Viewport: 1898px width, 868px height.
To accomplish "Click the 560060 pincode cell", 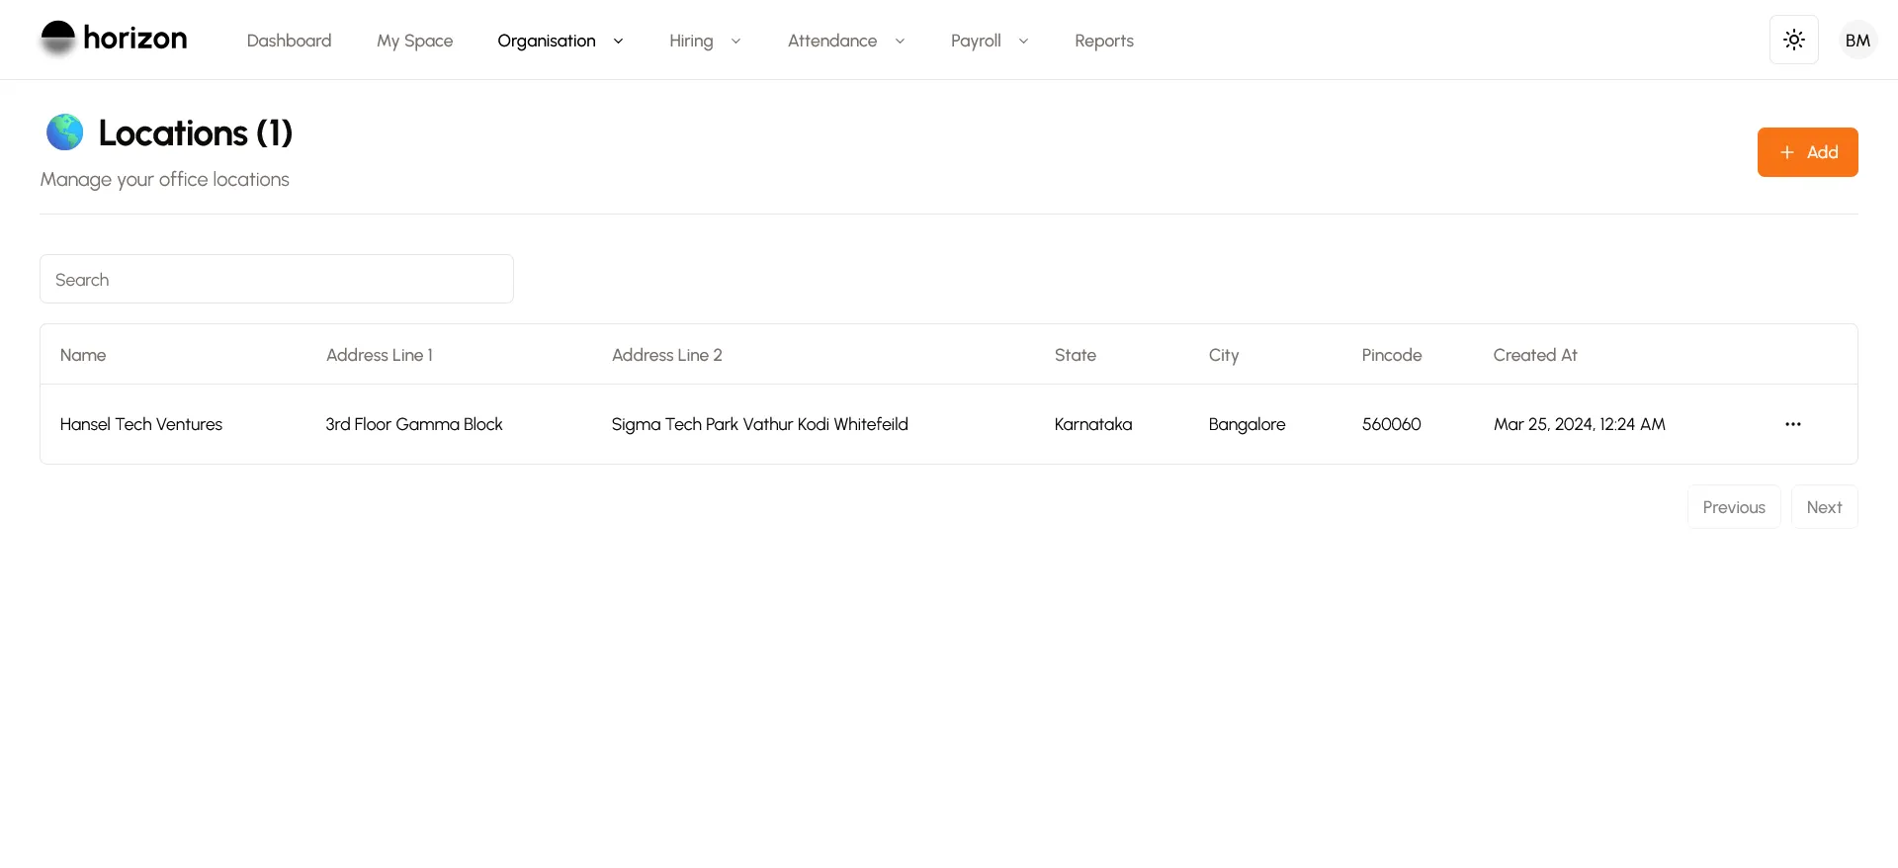I will pyautogui.click(x=1392, y=424).
